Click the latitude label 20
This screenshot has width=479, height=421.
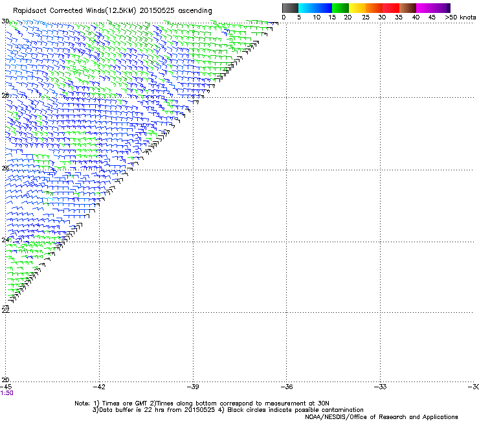5,380
